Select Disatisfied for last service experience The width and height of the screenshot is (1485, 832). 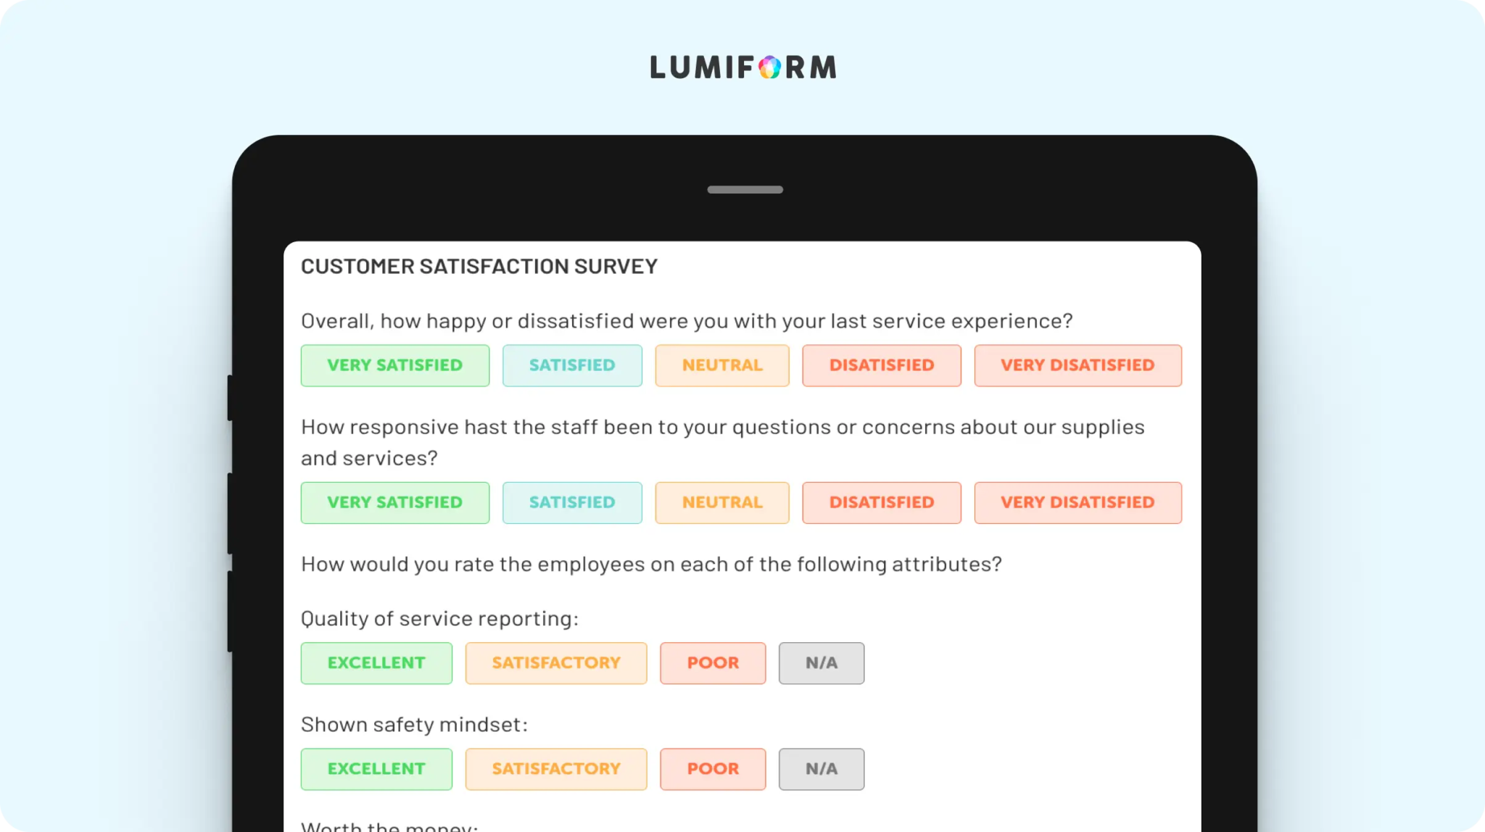click(x=882, y=365)
